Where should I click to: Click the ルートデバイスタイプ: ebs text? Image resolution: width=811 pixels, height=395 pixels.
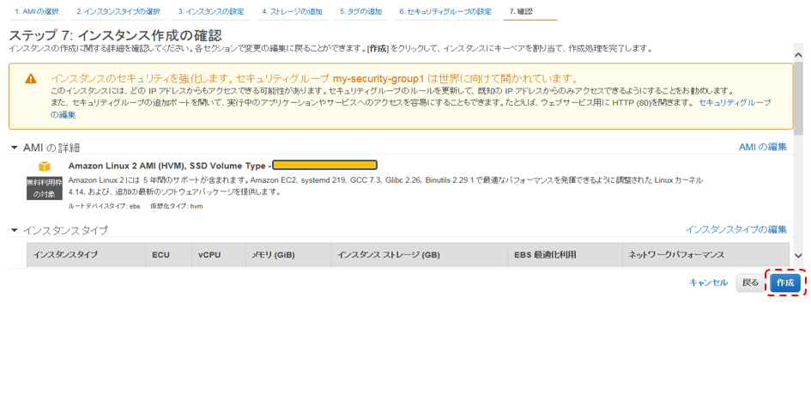[x=104, y=206]
